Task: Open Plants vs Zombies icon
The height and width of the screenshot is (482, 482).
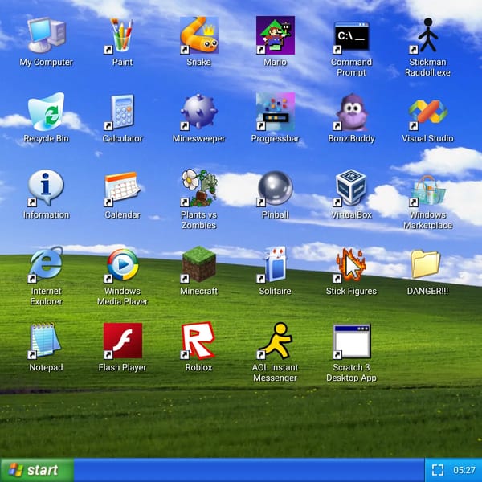Action: (x=199, y=188)
